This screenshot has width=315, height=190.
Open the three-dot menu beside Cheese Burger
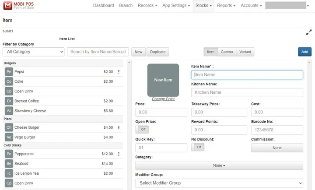click(x=119, y=127)
